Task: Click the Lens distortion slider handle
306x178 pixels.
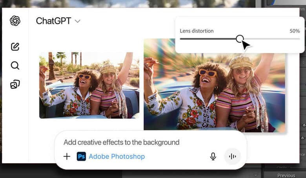Action: [240, 39]
